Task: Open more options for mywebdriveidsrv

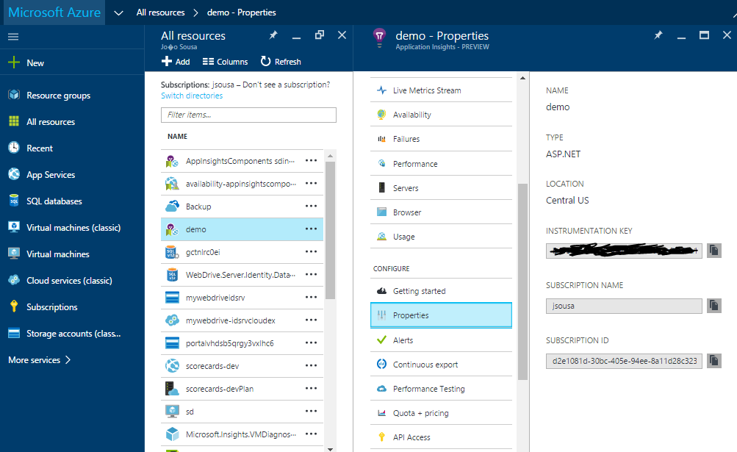Action: 311,297
